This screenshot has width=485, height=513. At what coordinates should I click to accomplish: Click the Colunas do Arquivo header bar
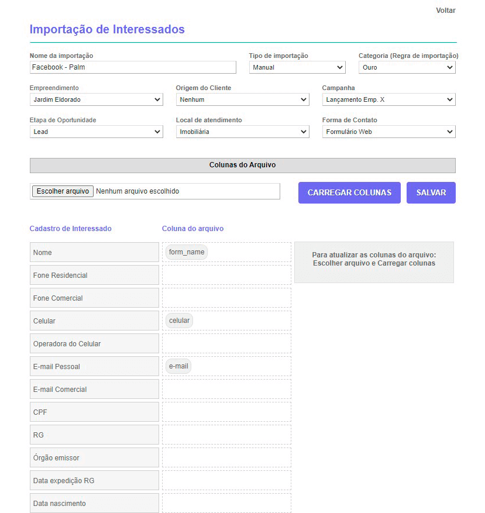242,165
